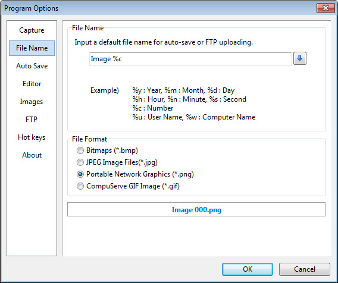Pick CompuServe GIF Image (*.gif) format
Image resolution: width=338 pixels, height=283 pixels.
128,186
